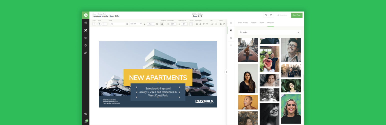Open the Home icon in left sidebar
Screen dimensions: 386x125
(85, 23)
